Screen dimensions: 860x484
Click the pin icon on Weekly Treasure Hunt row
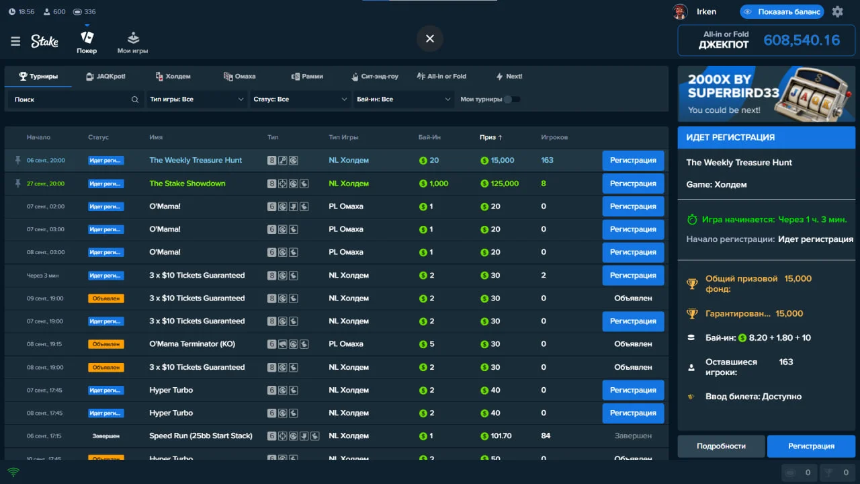coord(18,161)
